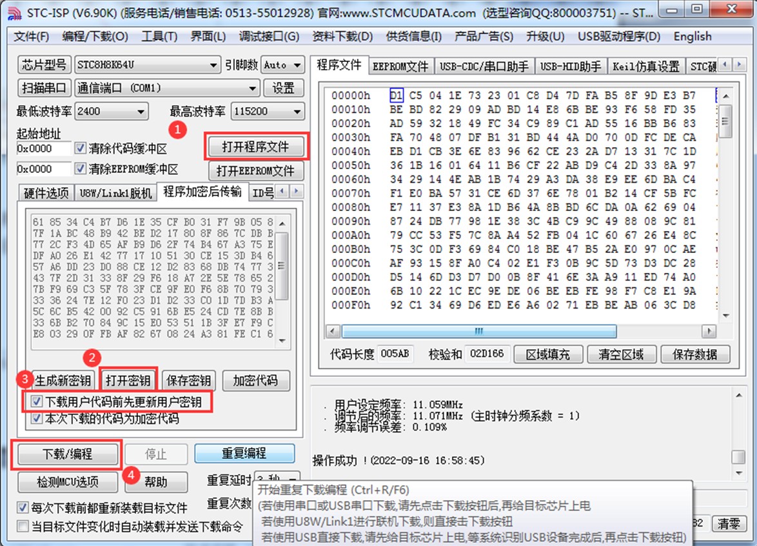Toggle 本次下载的代码为加密代码 checkbox
757x546 pixels.
click(x=37, y=418)
